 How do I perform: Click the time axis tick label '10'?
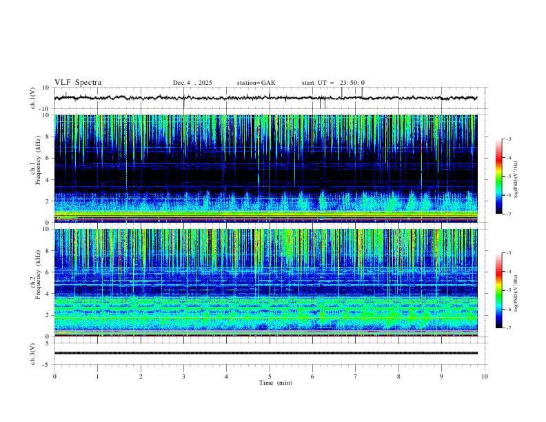click(x=485, y=376)
